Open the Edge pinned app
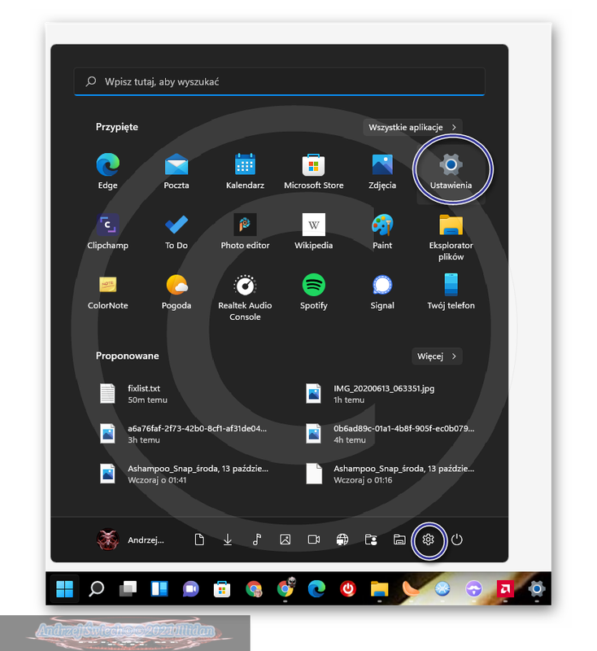Image resolution: width=597 pixels, height=651 pixels. coord(108,171)
